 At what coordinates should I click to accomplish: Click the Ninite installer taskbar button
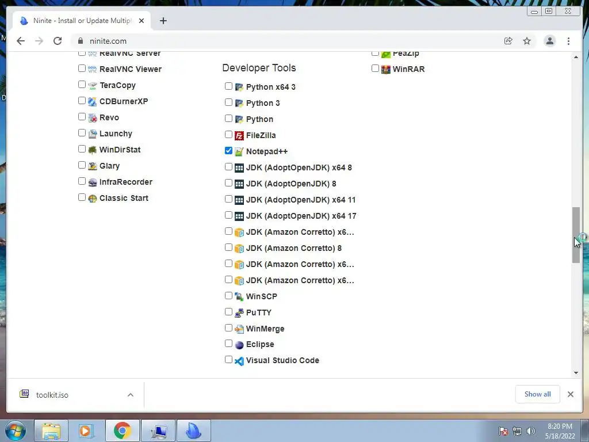[194, 430]
